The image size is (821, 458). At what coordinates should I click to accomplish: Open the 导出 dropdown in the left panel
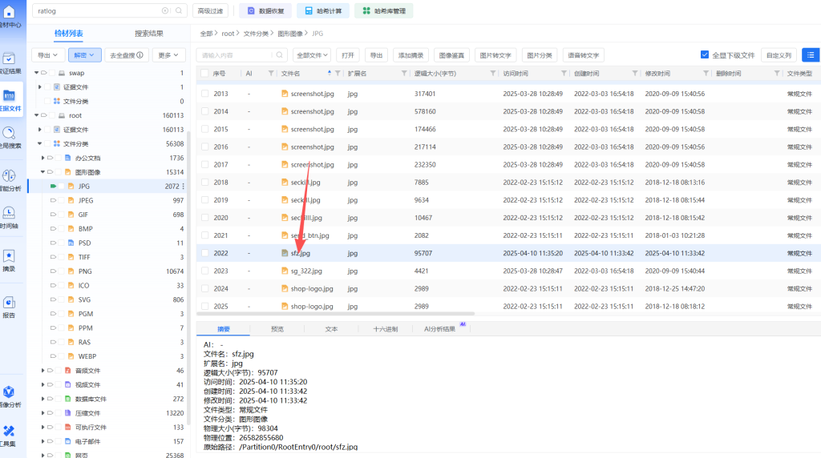pos(47,55)
